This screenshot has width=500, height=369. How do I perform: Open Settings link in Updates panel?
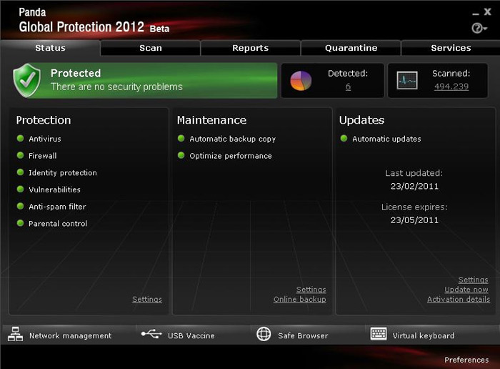pyautogui.click(x=473, y=280)
